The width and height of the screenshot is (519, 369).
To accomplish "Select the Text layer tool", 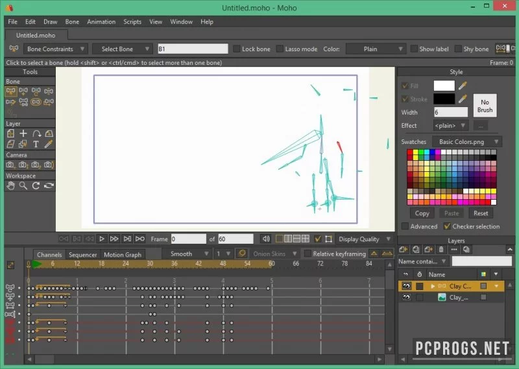I will (36, 144).
